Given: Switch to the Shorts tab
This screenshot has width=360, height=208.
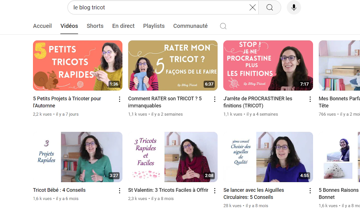Looking at the screenshot, I should [x=95, y=26].
